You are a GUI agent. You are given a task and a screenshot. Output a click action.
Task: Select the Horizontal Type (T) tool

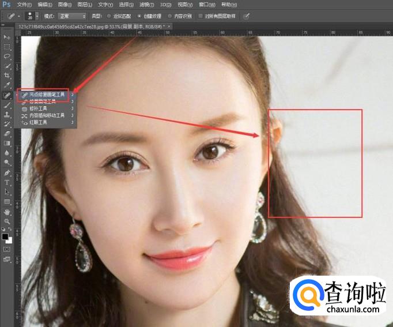pyautogui.click(x=7, y=182)
